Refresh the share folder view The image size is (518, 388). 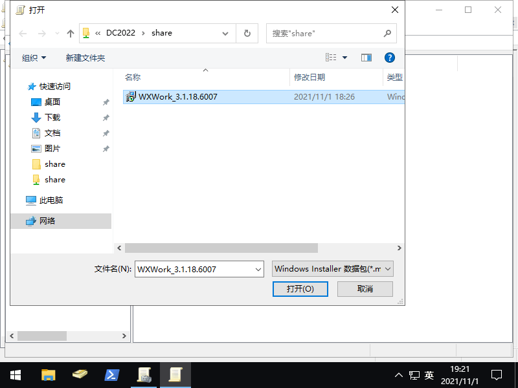(x=247, y=34)
